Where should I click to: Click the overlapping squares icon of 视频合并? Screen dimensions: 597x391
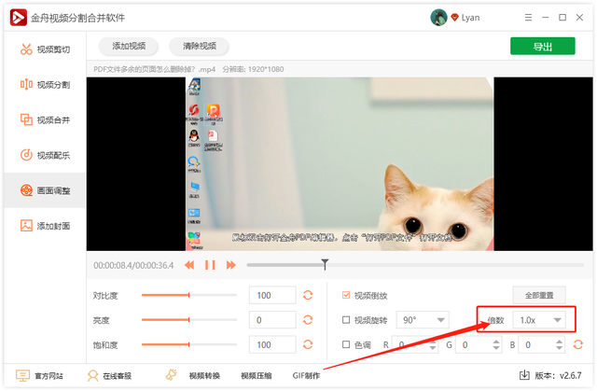tap(26, 119)
